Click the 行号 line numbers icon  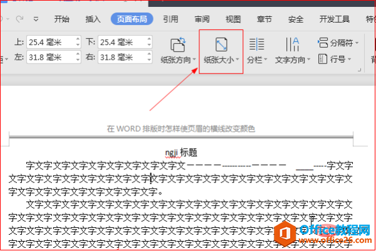coord(323,60)
